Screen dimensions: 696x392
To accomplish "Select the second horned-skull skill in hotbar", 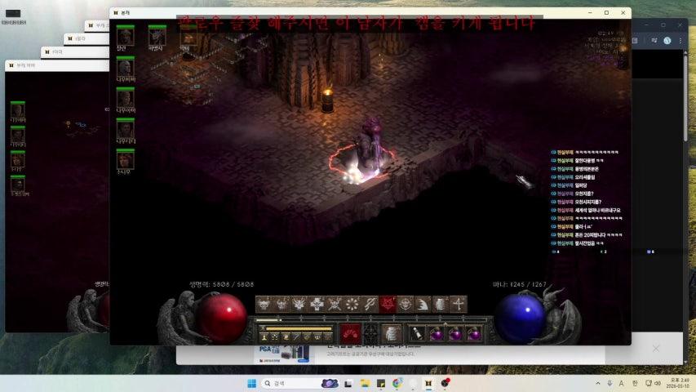I will [x=282, y=305].
